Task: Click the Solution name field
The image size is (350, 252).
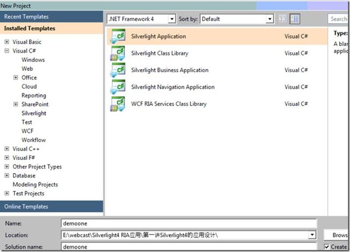Action: click(188, 247)
